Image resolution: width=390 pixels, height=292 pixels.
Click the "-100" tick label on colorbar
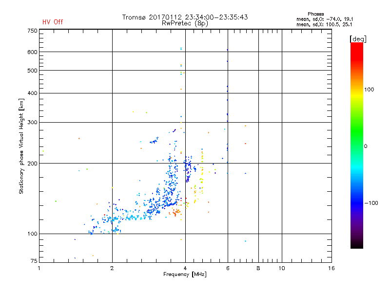pos(371,202)
